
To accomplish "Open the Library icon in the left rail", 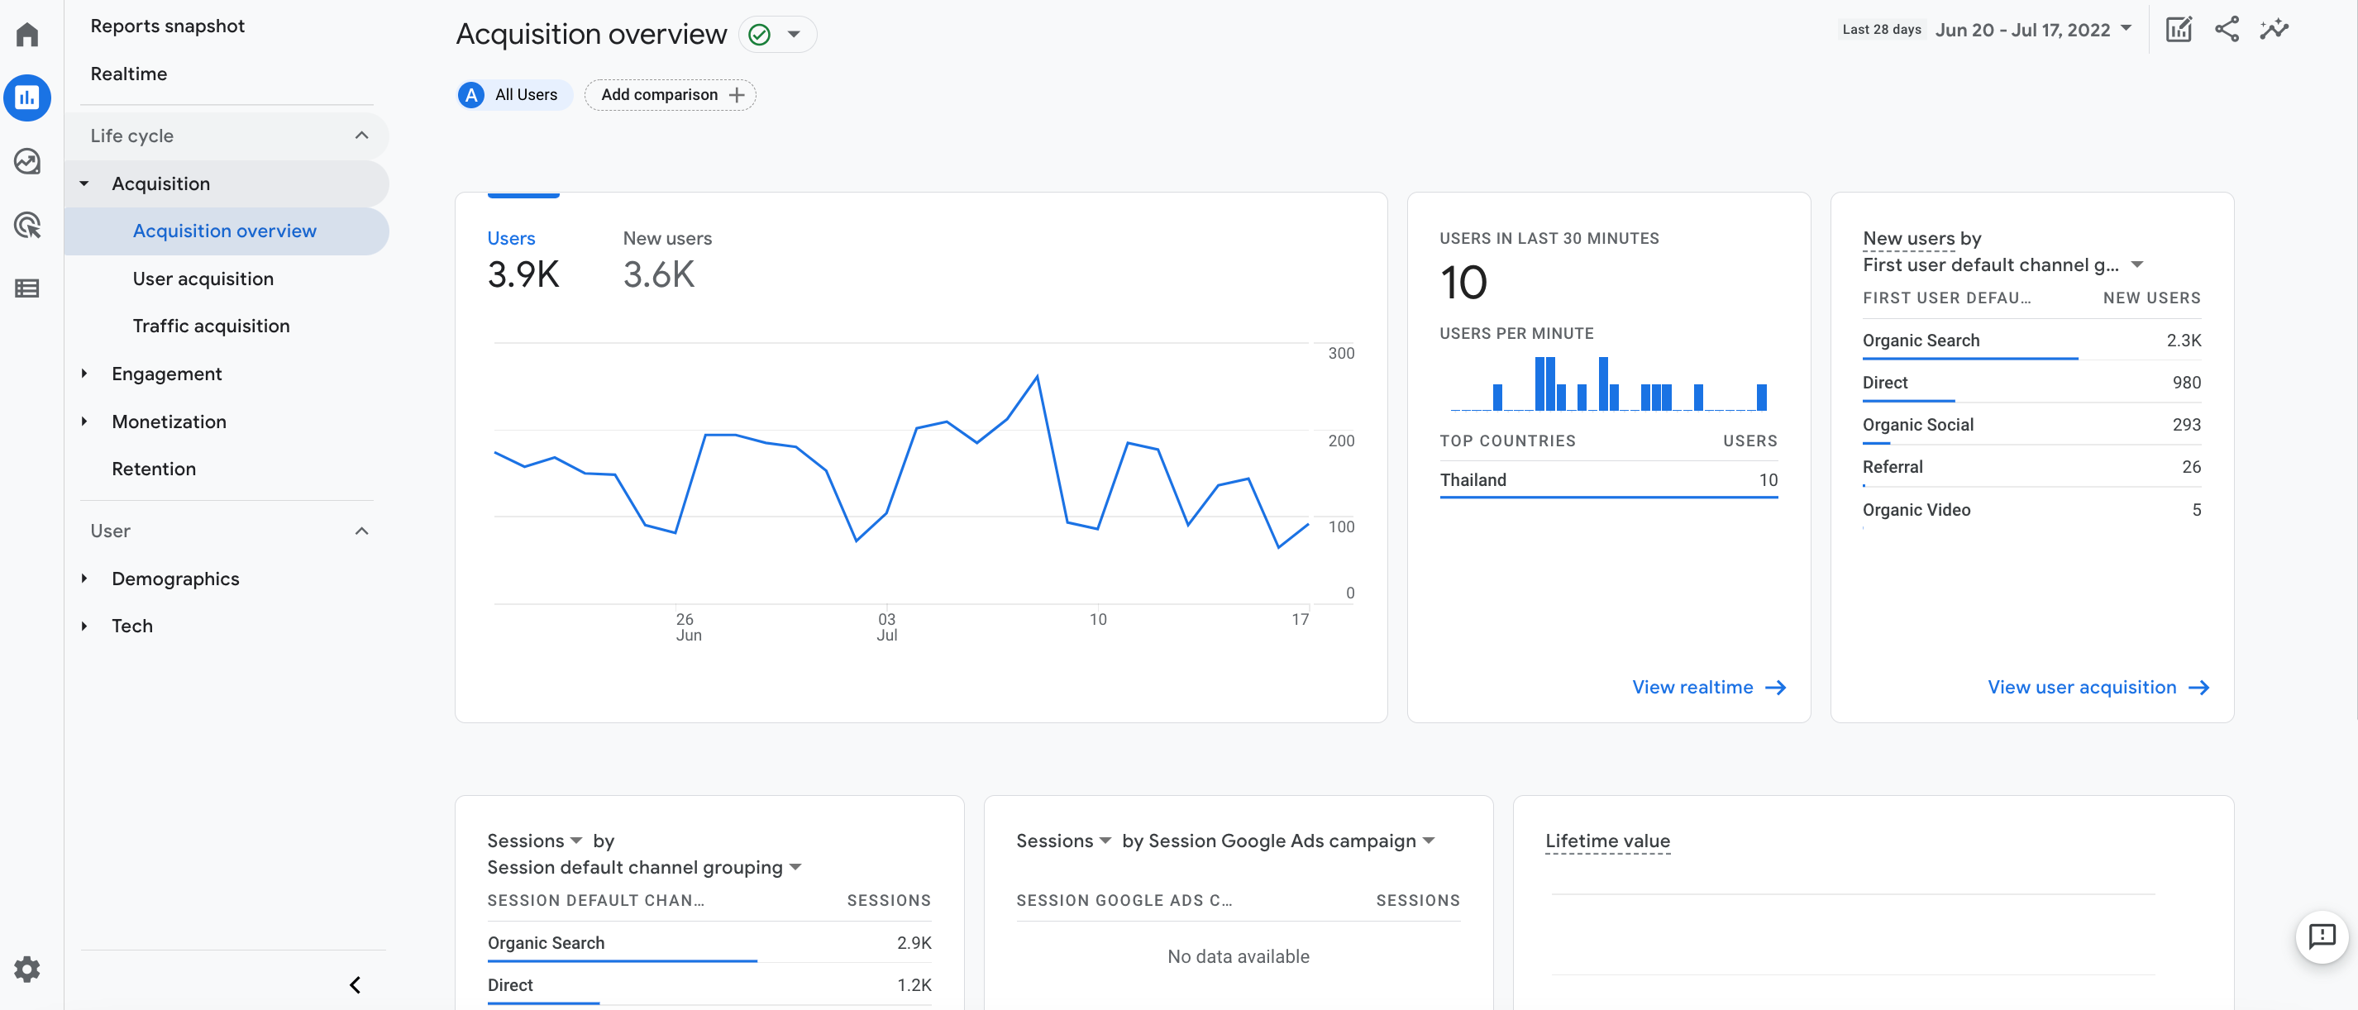I will point(27,288).
